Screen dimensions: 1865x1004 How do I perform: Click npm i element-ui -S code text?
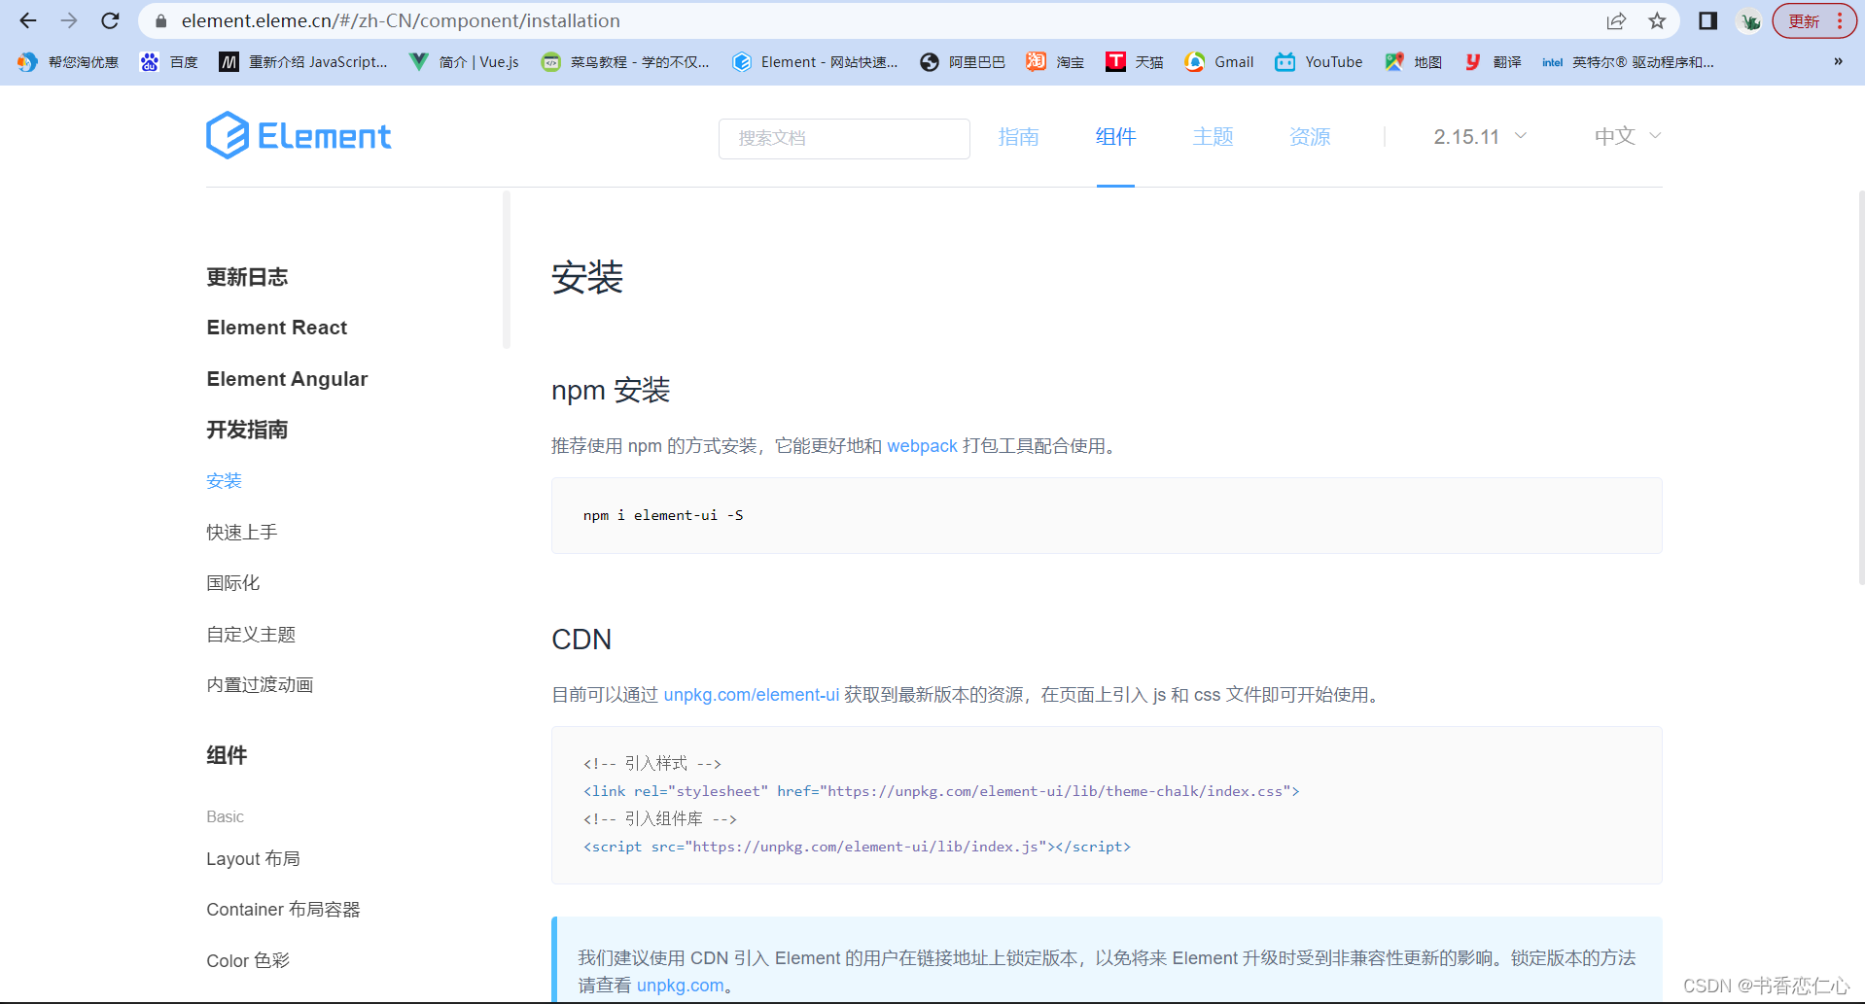663,515
